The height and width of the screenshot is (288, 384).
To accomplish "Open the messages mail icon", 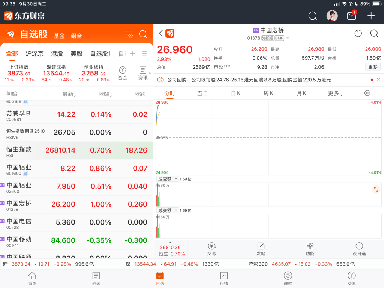I will [352, 16].
